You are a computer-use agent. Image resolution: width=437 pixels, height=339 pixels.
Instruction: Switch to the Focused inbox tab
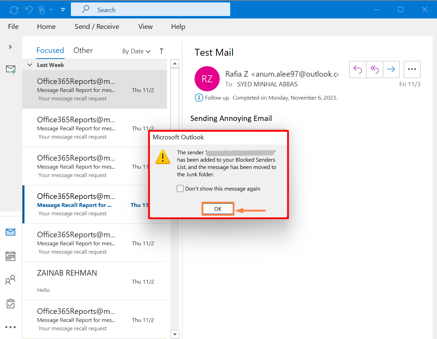click(50, 51)
